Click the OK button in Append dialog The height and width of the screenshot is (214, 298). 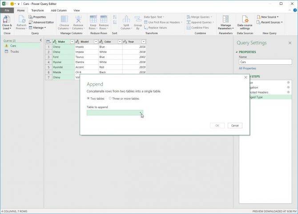(x=217, y=125)
